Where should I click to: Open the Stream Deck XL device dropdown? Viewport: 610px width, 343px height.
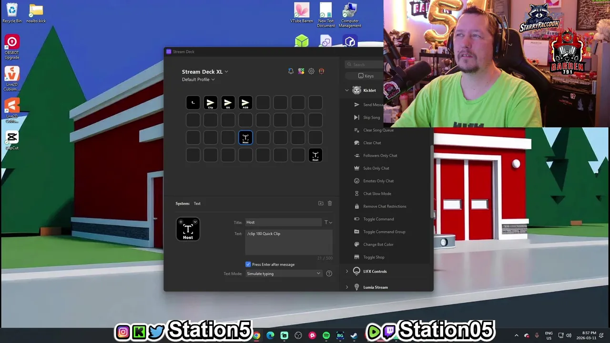(x=205, y=71)
